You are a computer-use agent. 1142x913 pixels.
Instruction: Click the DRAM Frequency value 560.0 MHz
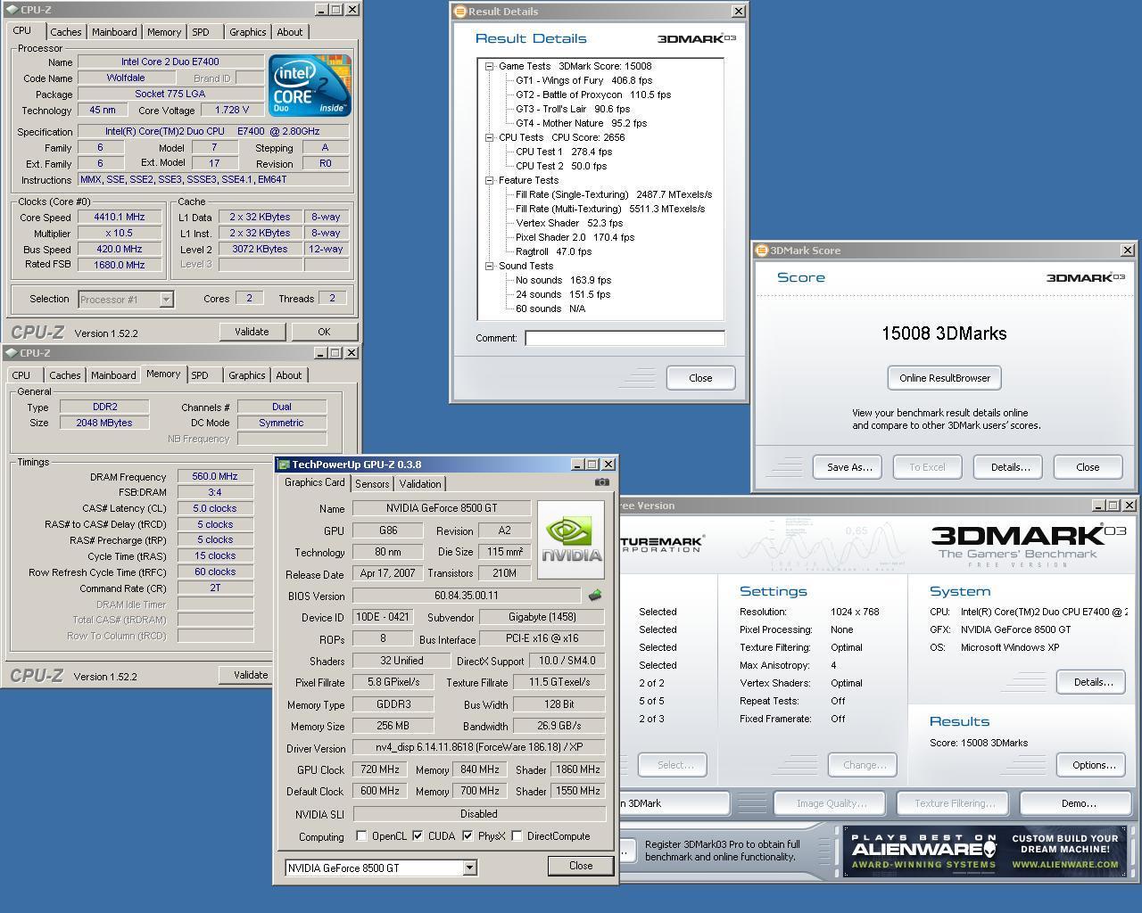click(x=215, y=477)
